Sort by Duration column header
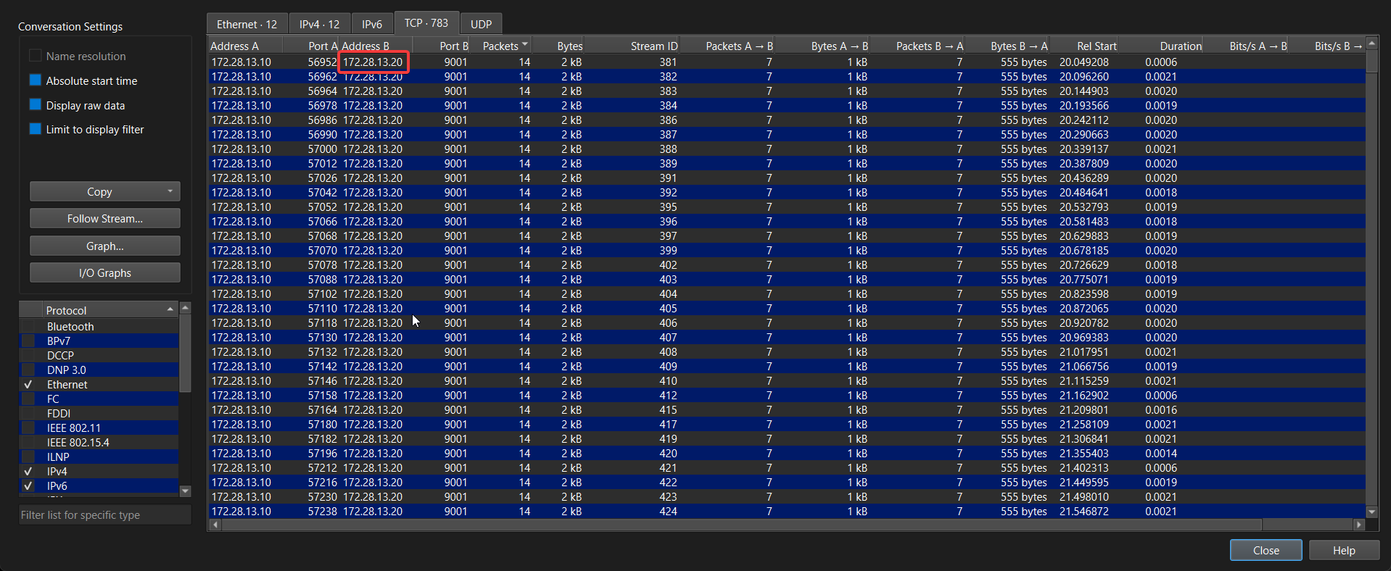 click(x=1160, y=46)
